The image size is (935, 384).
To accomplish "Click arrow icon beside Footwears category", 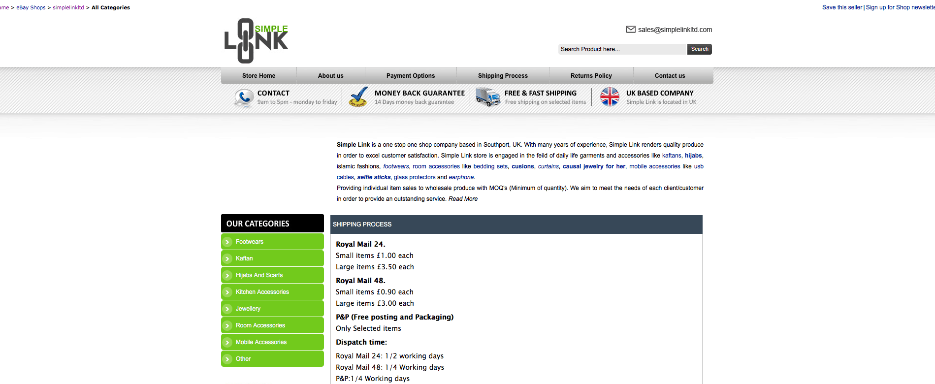I will pyautogui.click(x=227, y=242).
